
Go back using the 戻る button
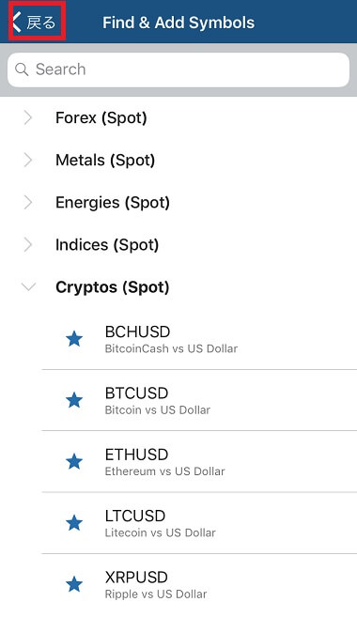(37, 22)
